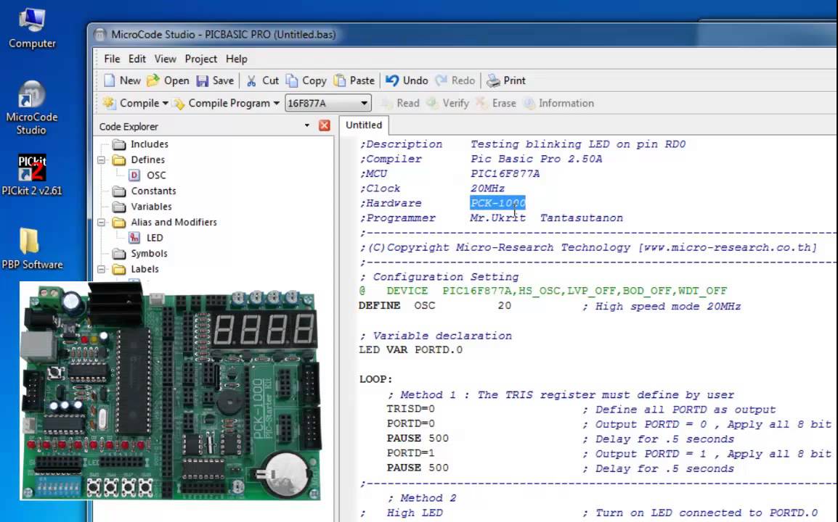The image size is (838, 522).
Task: Click the Undo arrow icon
Action: [x=392, y=80]
